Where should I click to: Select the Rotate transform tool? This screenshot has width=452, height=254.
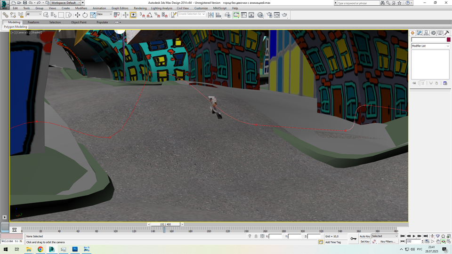click(x=85, y=15)
